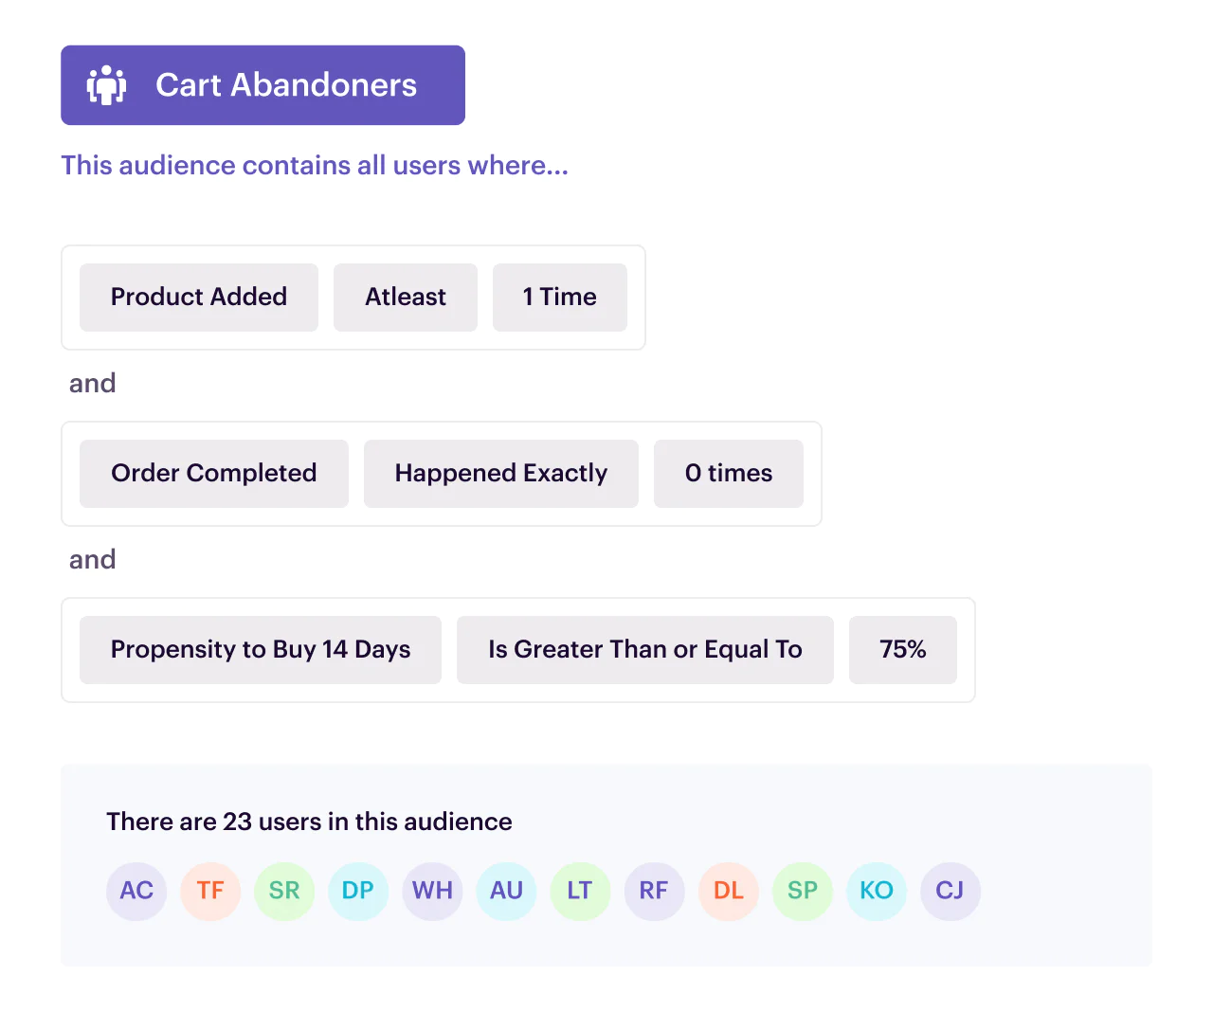The image size is (1213, 1012).
Task: Click the DL avatar circle
Action: [x=729, y=891]
